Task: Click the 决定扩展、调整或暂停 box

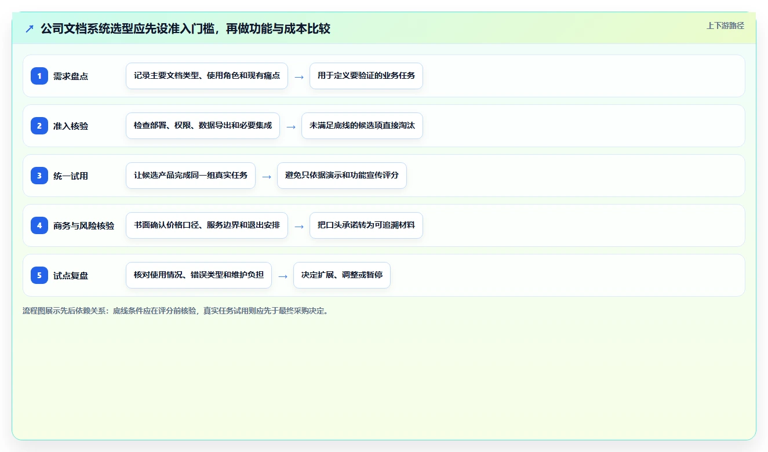Action: [x=342, y=275]
